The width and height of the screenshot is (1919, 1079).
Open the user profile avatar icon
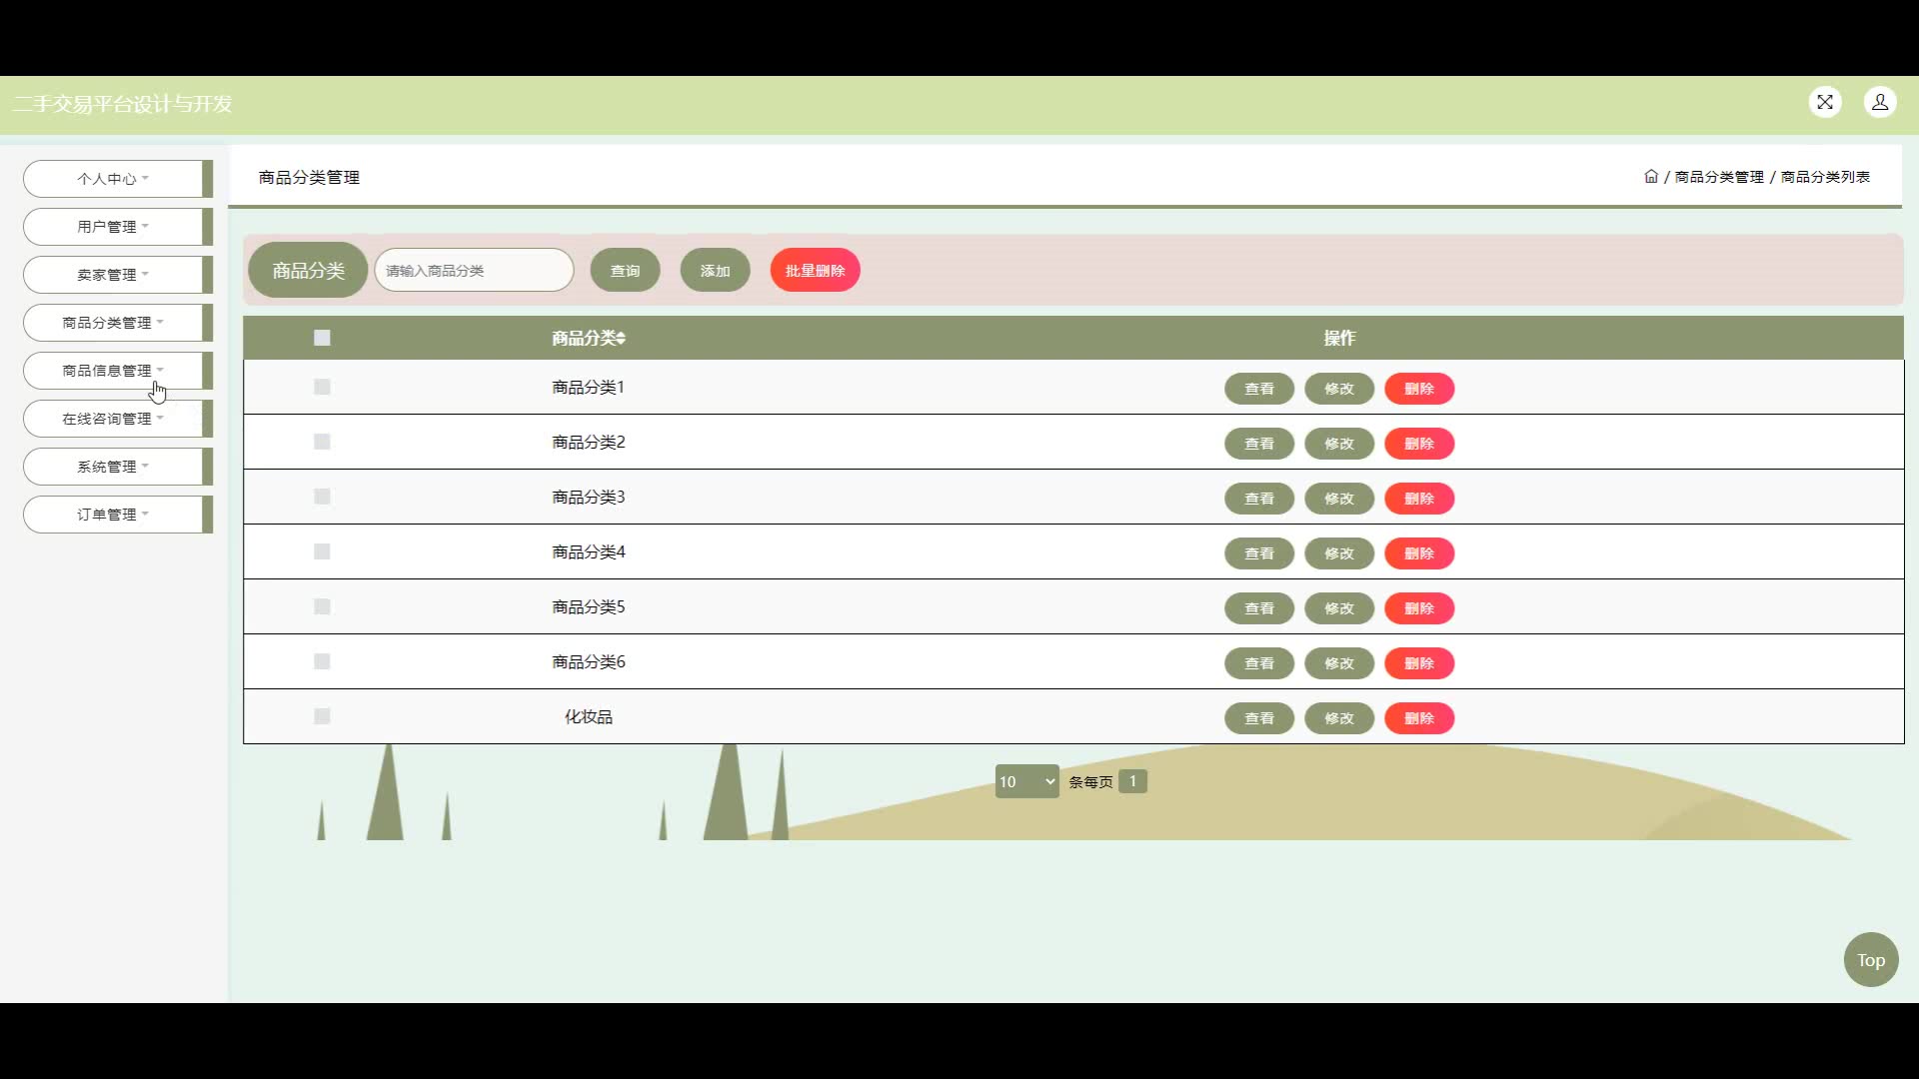click(1879, 102)
